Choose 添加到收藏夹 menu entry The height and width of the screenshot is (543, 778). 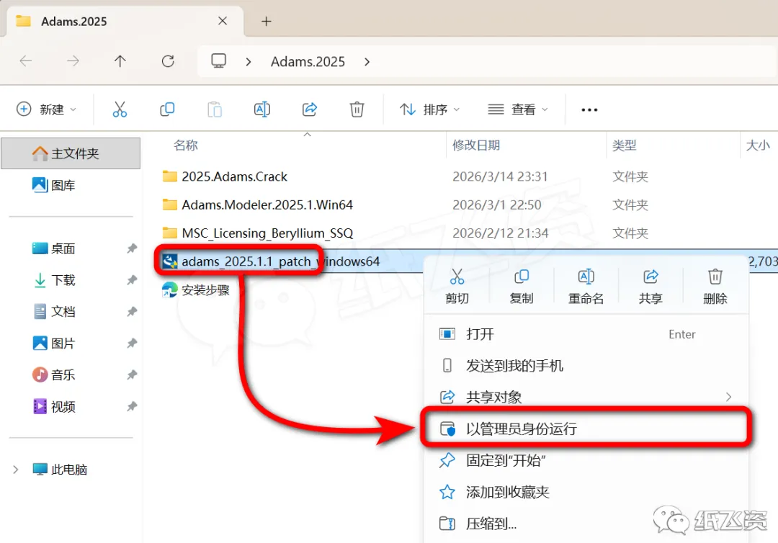coord(586,492)
